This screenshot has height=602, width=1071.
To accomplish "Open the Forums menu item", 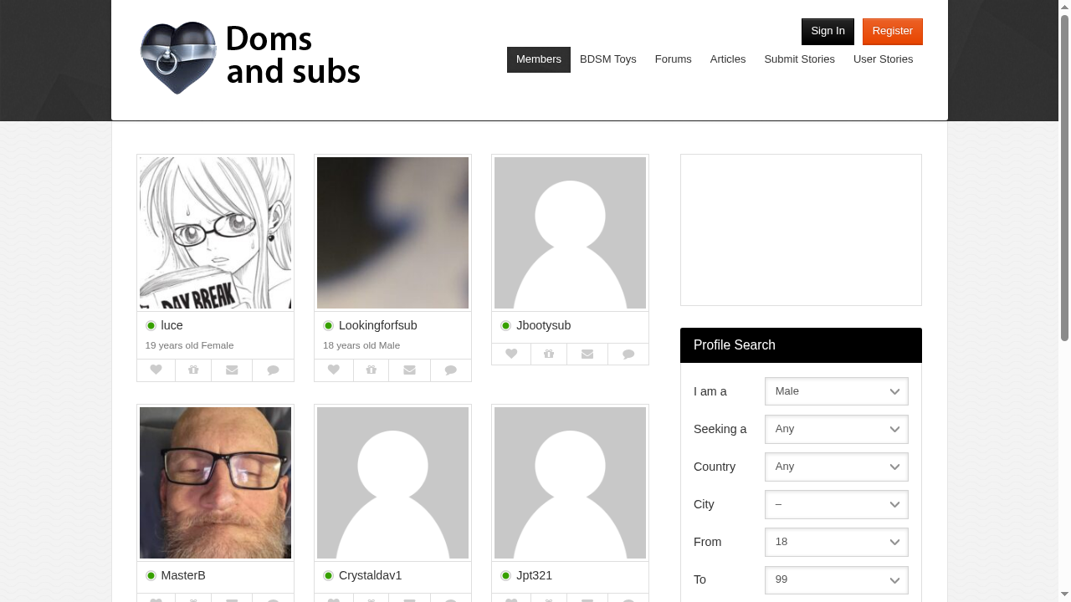I will (673, 59).
